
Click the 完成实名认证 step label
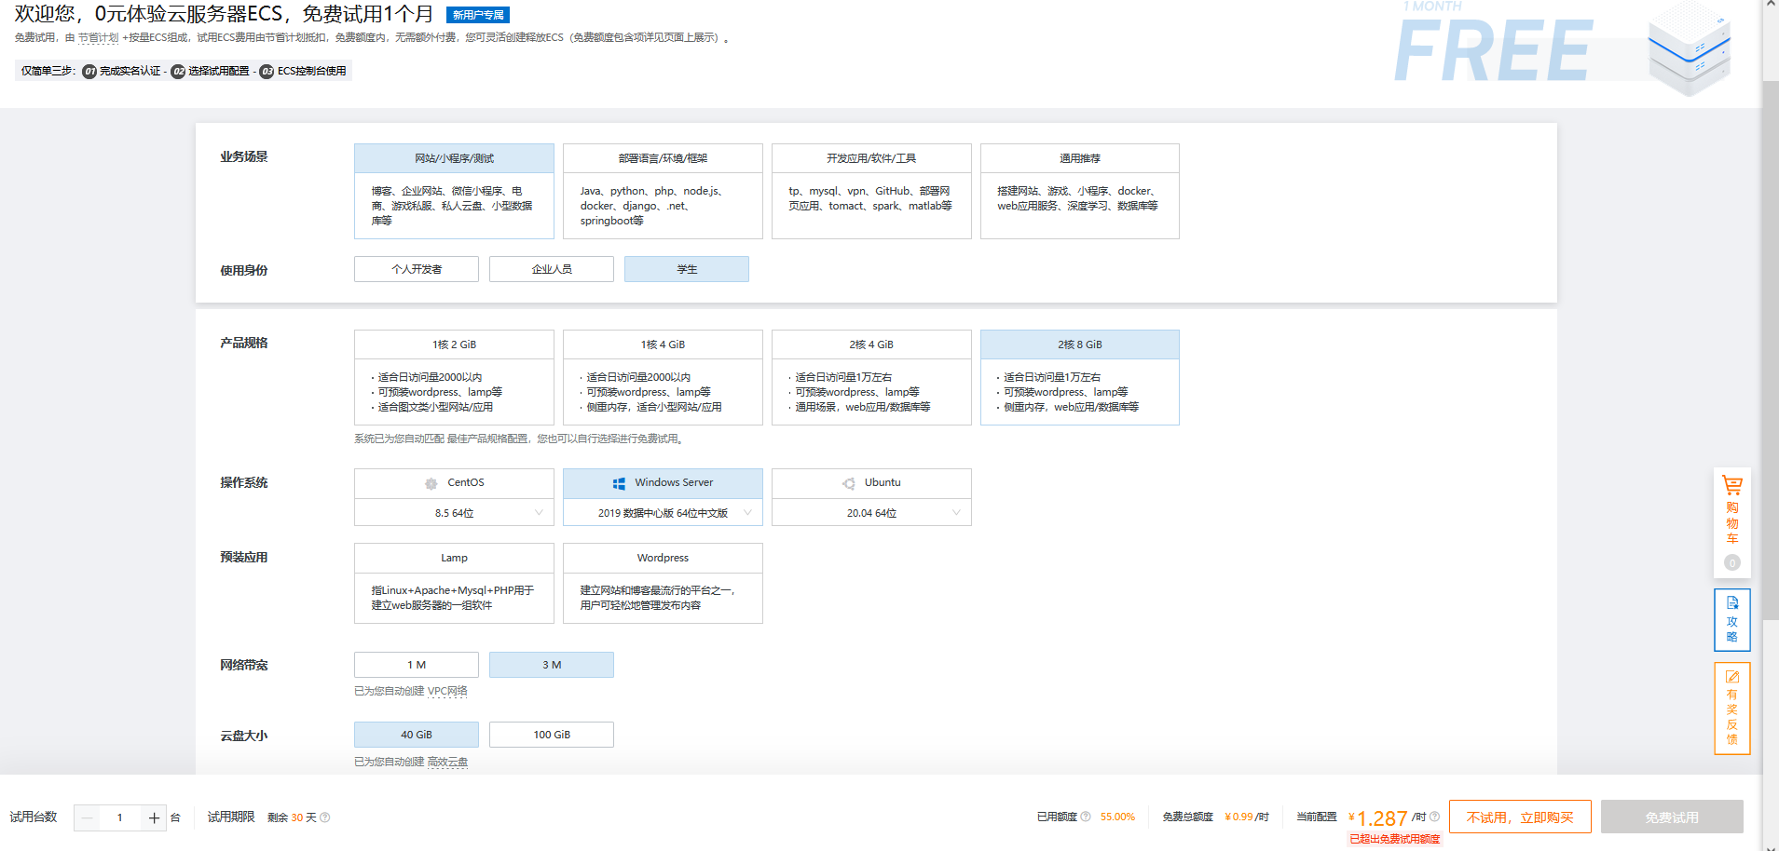130,72
